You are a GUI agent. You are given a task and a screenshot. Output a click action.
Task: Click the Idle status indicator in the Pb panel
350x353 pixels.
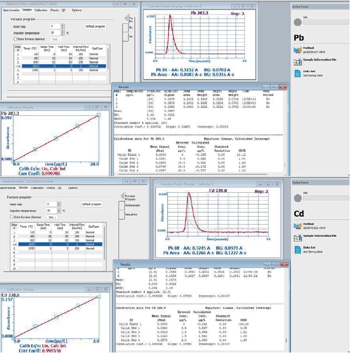coord(297,23)
